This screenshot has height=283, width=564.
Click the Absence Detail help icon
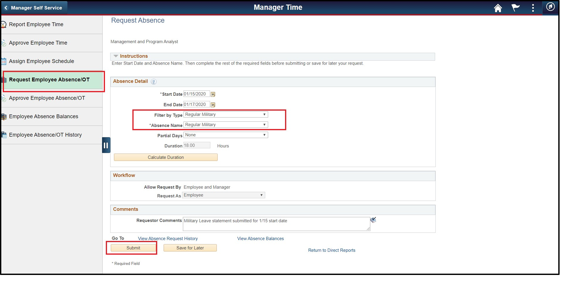154,82
